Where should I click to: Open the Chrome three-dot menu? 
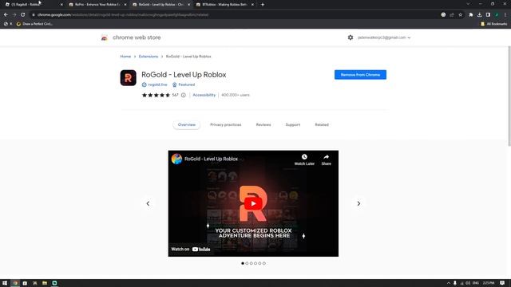tap(505, 14)
